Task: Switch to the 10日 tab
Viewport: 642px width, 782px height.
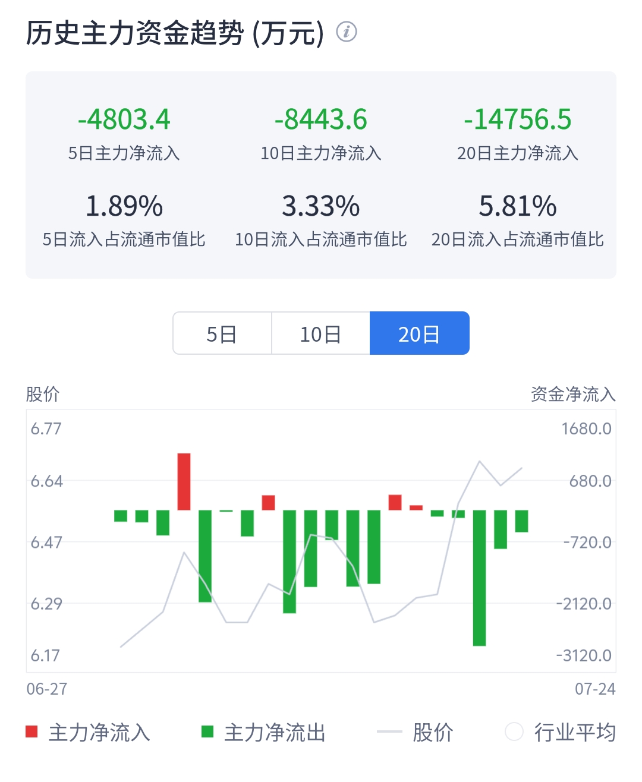Action: click(x=321, y=333)
